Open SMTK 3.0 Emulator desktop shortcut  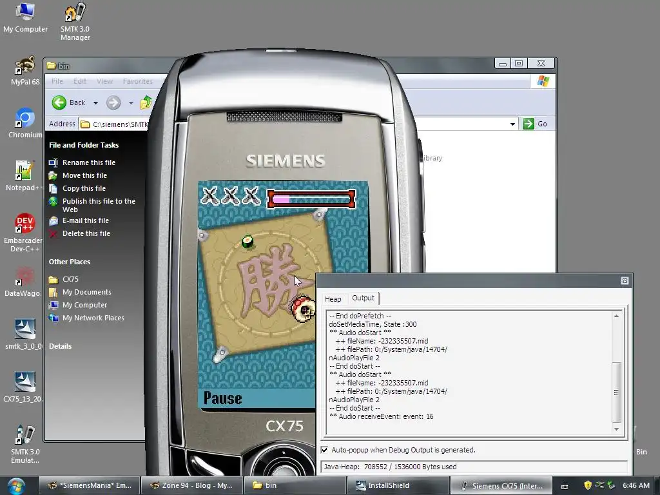tap(25, 444)
